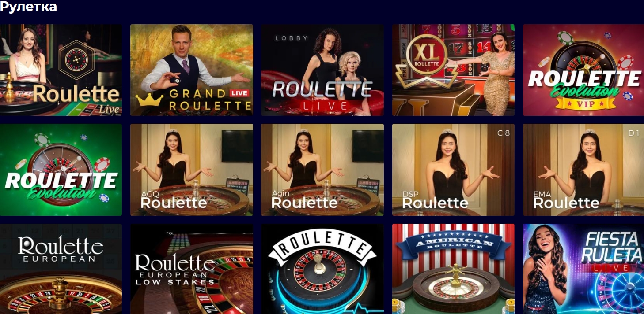Click the Рулетка section heading
The width and height of the screenshot is (644, 314).
point(28,7)
